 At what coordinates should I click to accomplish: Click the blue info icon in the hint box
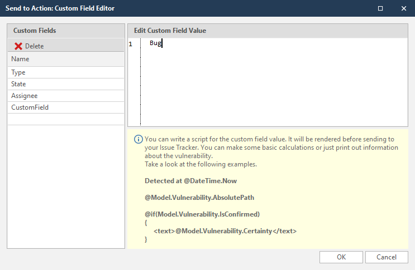(x=138, y=139)
